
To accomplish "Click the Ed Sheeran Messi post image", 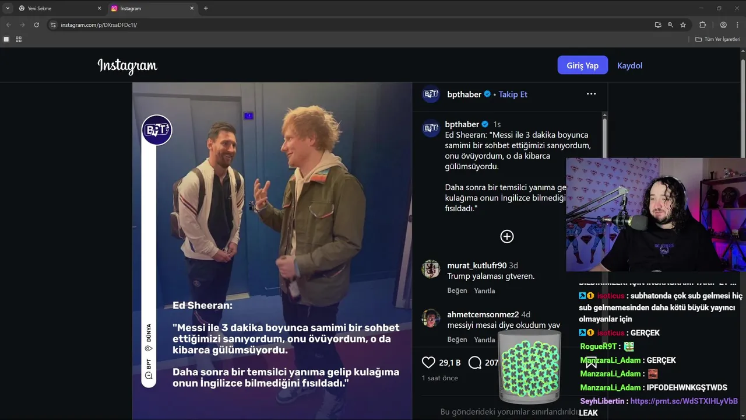I will click(x=272, y=251).
